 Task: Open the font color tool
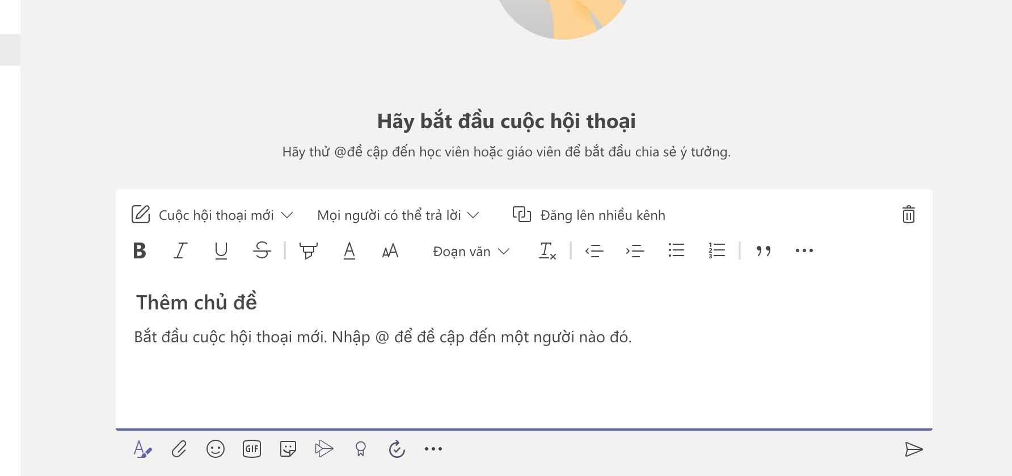coord(349,250)
